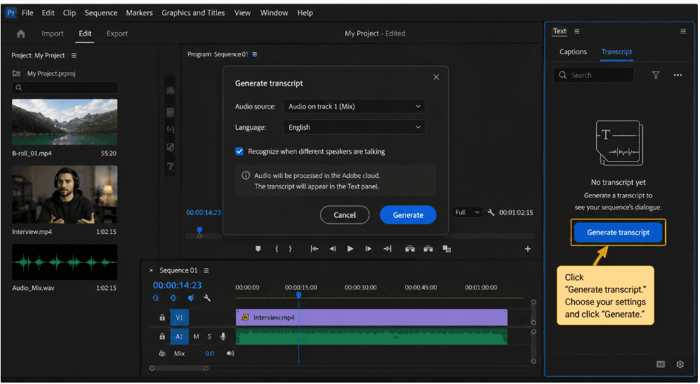Open the Sequence menu
700x384 pixels.
[x=101, y=13]
